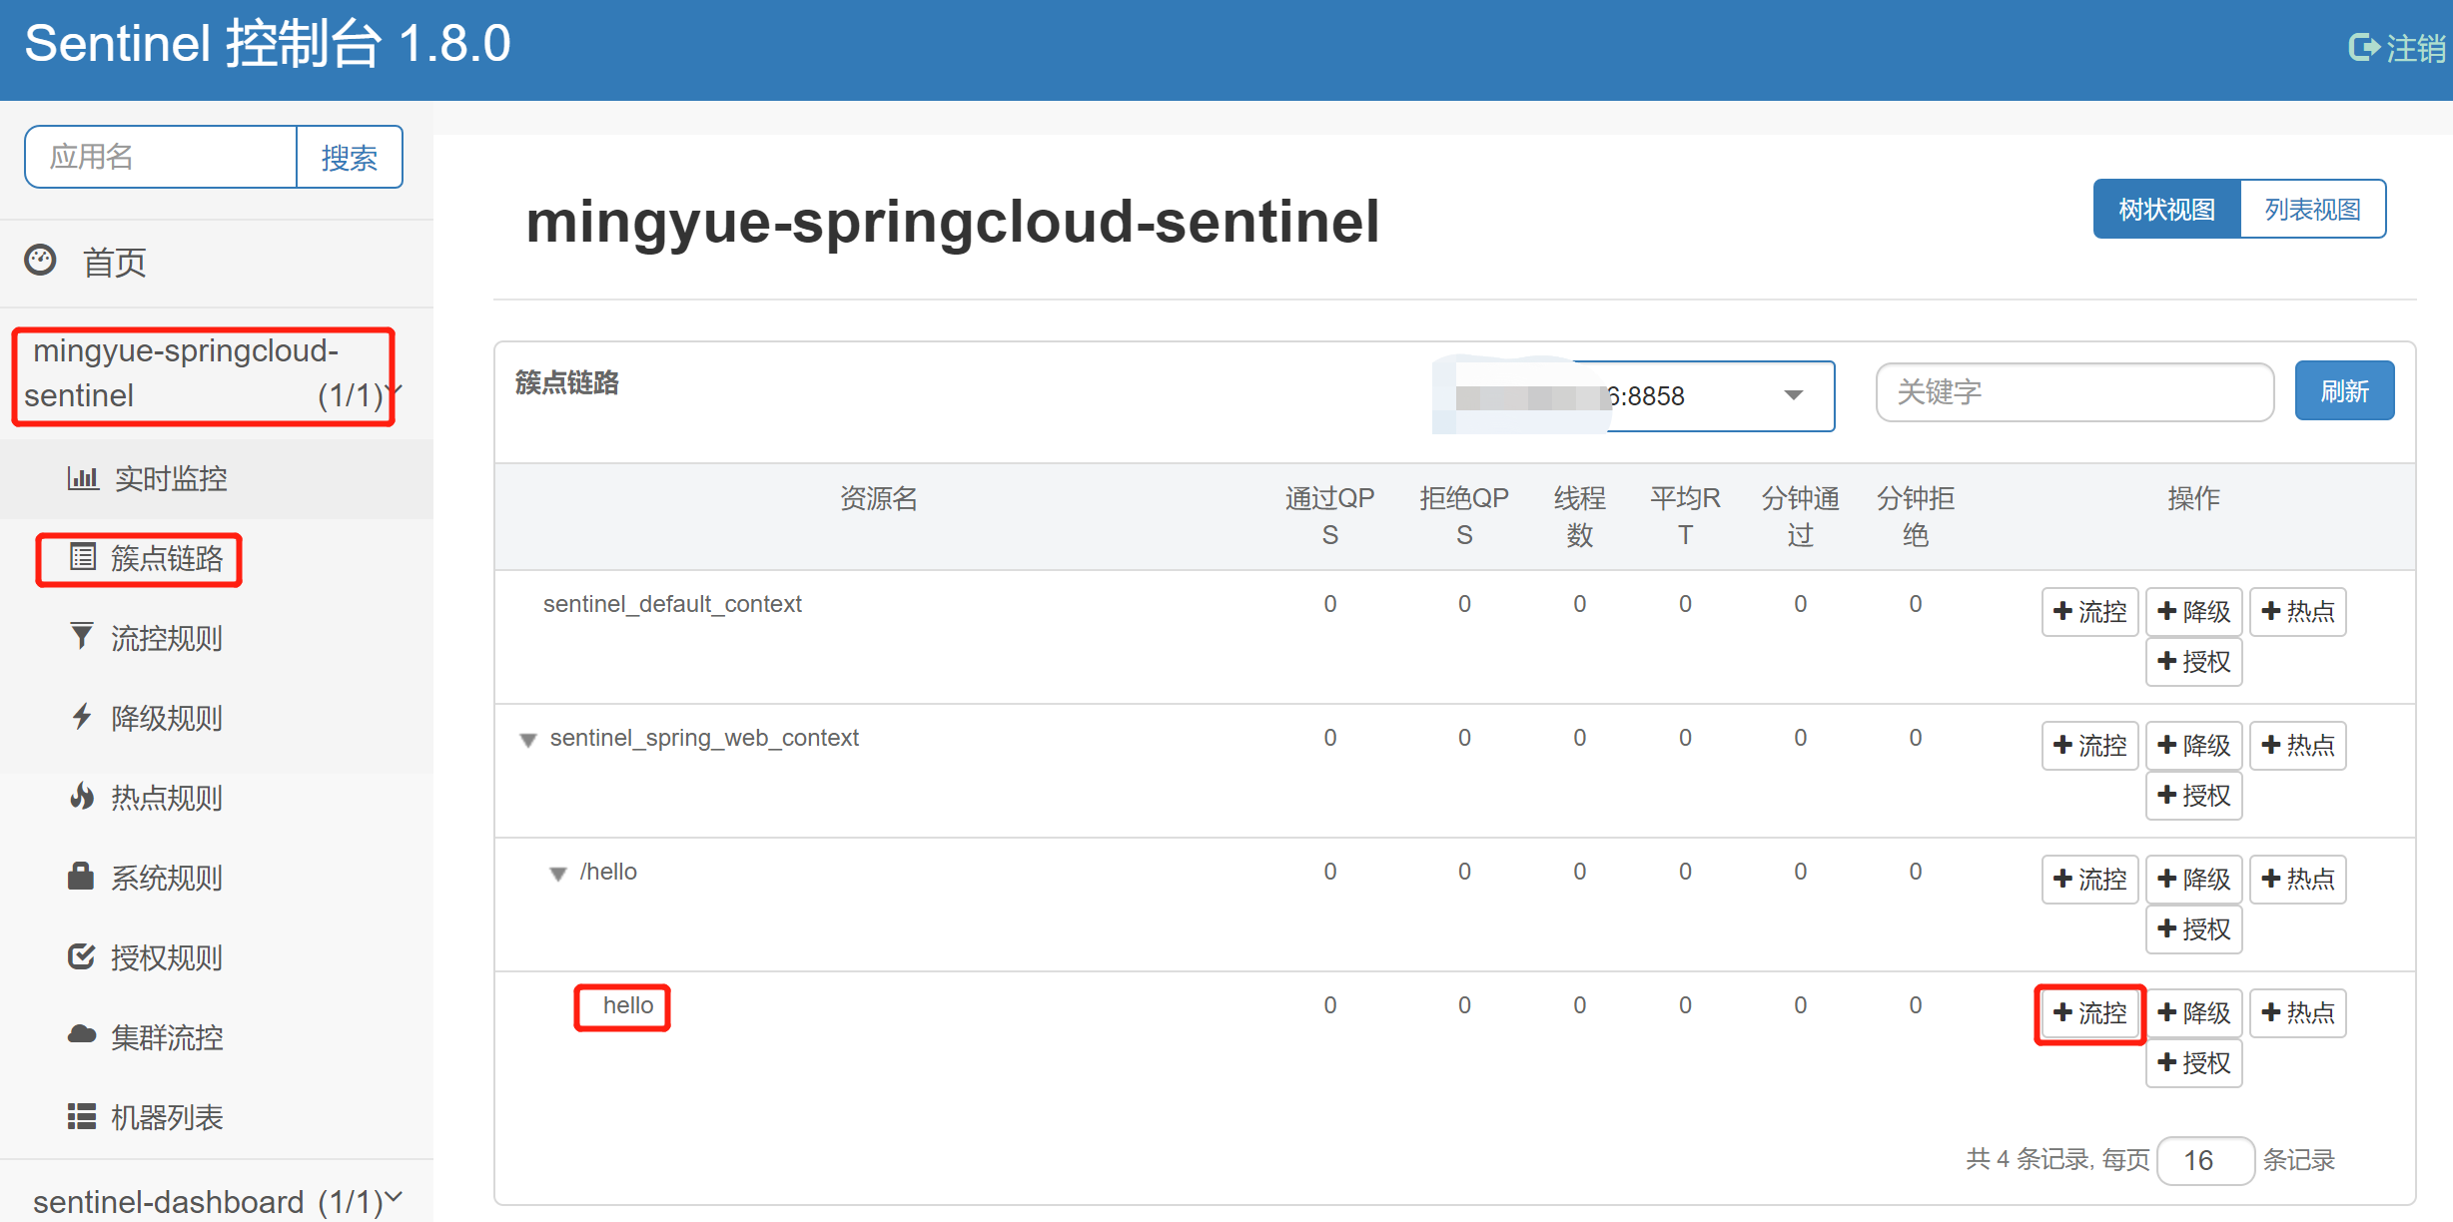Click the 首页 dashboard icon

40,261
